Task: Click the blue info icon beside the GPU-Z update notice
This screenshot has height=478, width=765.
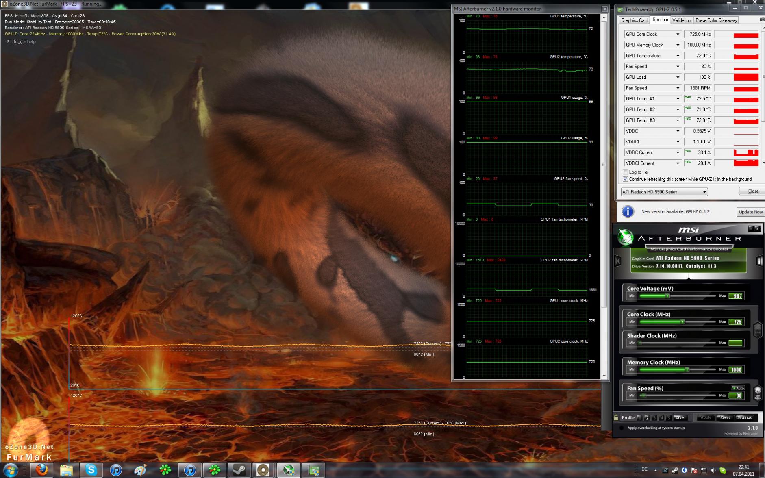Action: pyautogui.click(x=628, y=211)
